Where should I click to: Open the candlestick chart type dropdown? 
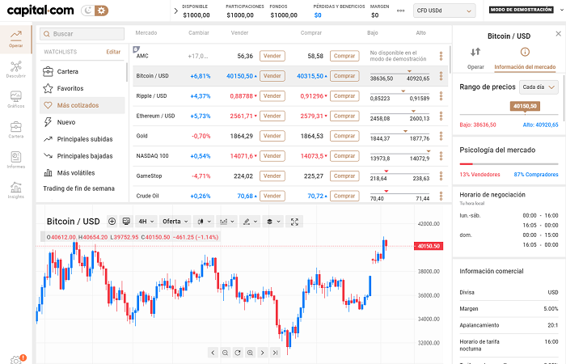(x=204, y=222)
